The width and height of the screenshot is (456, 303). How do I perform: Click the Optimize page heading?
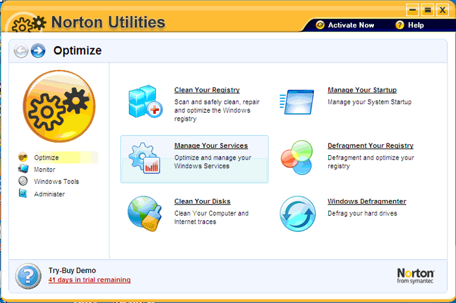pyautogui.click(x=78, y=51)
